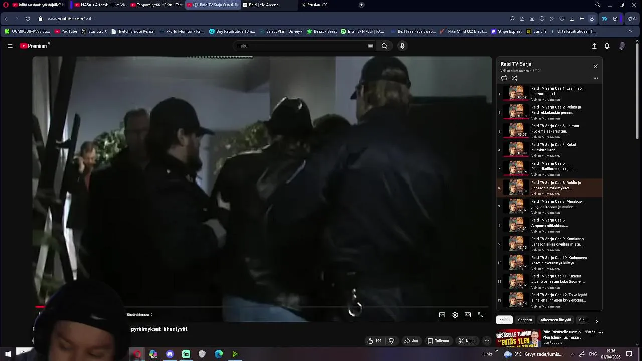The width and height of the screenshot is (642, 361).
Task: Open the Create upload icon in YouTube header
Action: 594,46
